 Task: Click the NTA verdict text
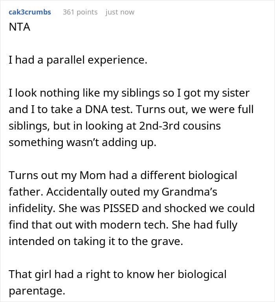click(20, 27)
